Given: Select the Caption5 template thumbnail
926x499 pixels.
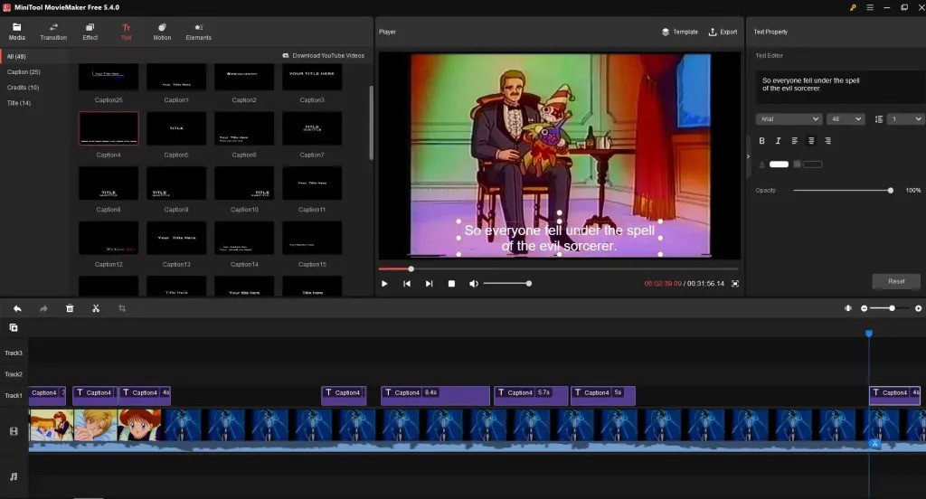Looking at the screenshot, I should coord(176,128).
